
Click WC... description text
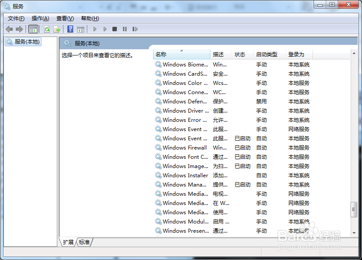[219, 92]
